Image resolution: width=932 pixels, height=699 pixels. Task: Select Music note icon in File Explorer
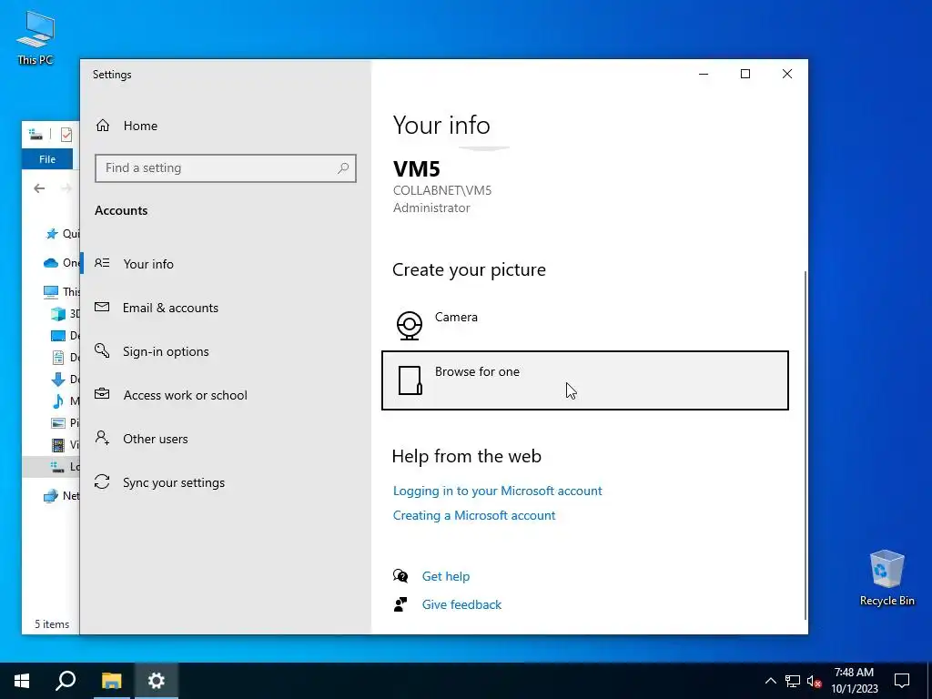tap(58, 401)
